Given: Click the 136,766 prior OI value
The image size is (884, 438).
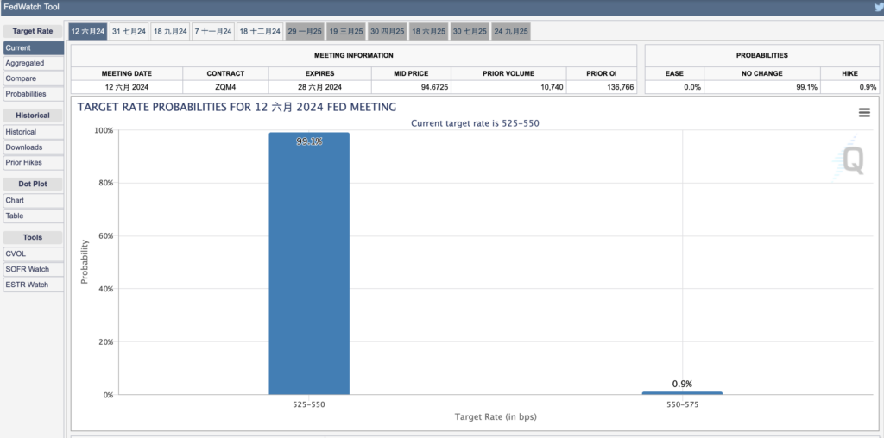Looking at the screenshot, I should [602, 87].
